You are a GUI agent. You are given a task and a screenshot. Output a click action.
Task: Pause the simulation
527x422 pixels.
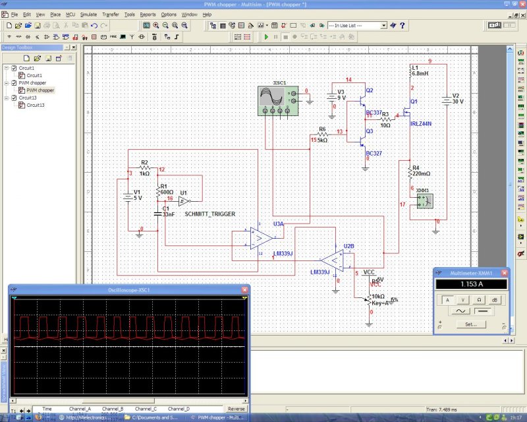tap(276, 36)
